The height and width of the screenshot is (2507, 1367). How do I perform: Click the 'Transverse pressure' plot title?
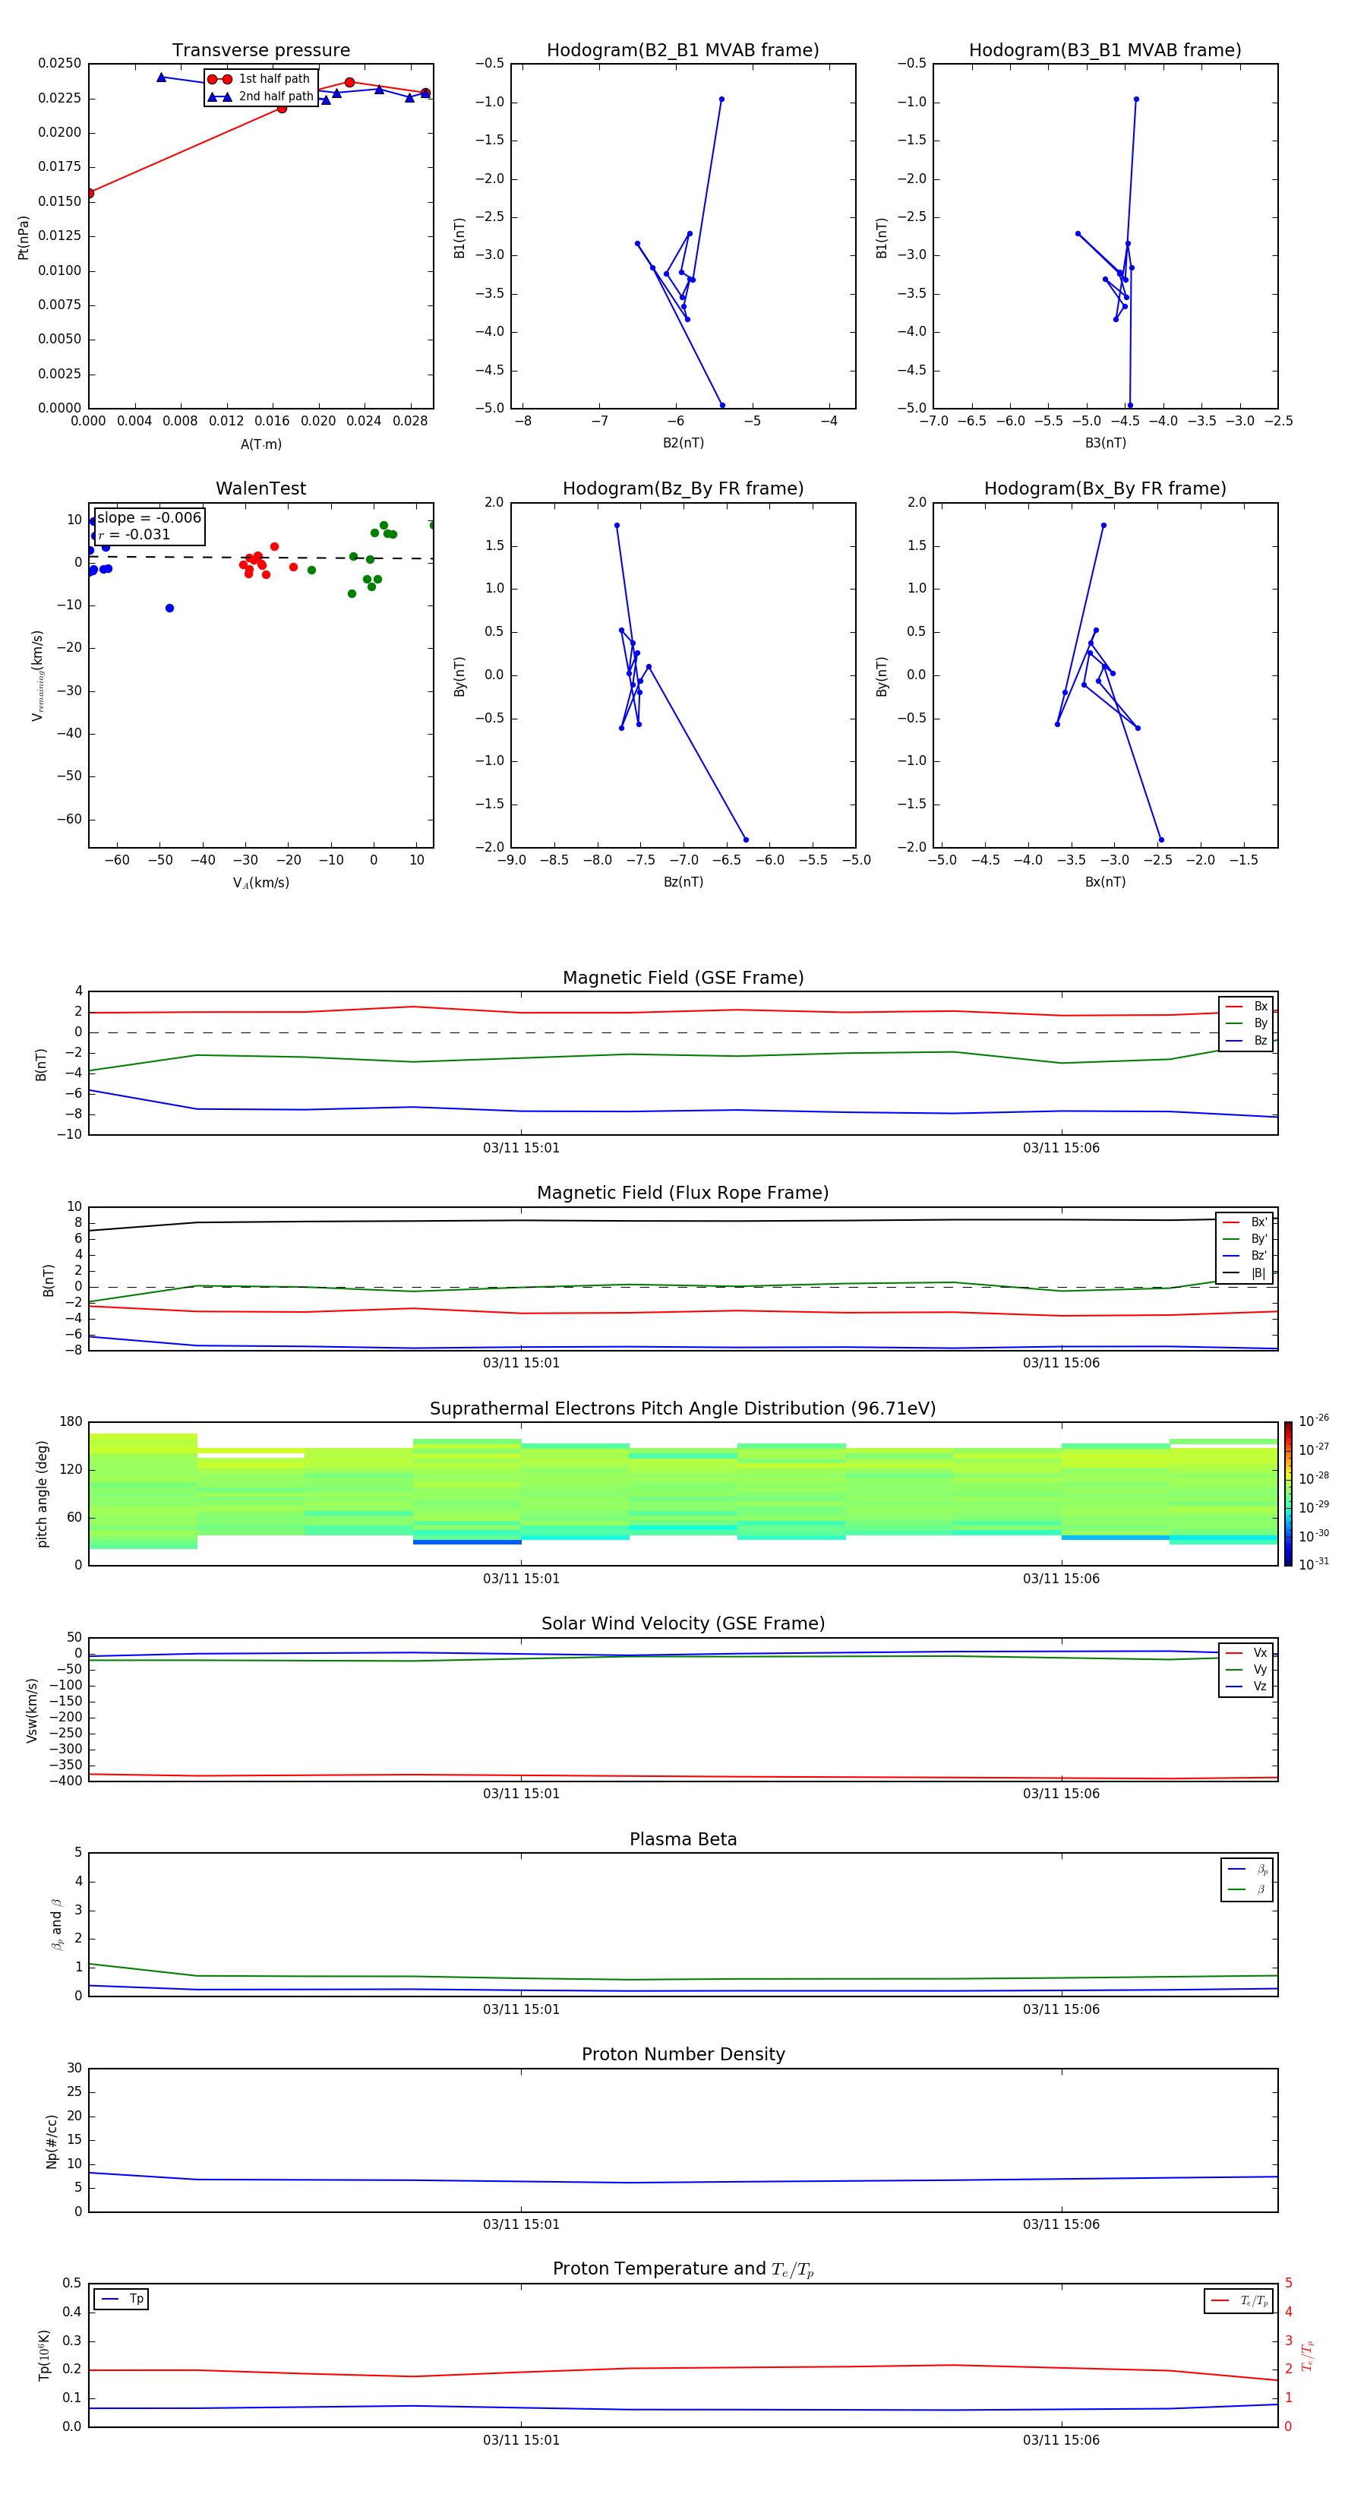click(260, 51)
